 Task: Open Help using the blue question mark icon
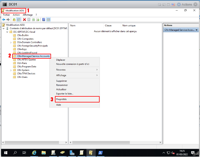44,20
